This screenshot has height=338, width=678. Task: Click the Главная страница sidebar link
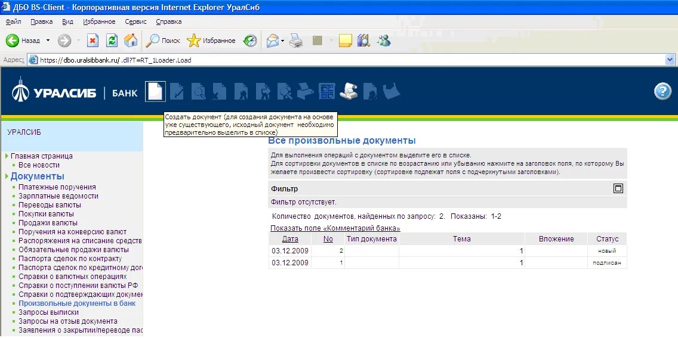point(42,156)
